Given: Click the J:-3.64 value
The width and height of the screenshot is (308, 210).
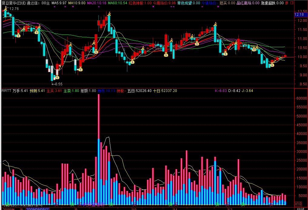Looking at the screenshot, I should [247, 91].
